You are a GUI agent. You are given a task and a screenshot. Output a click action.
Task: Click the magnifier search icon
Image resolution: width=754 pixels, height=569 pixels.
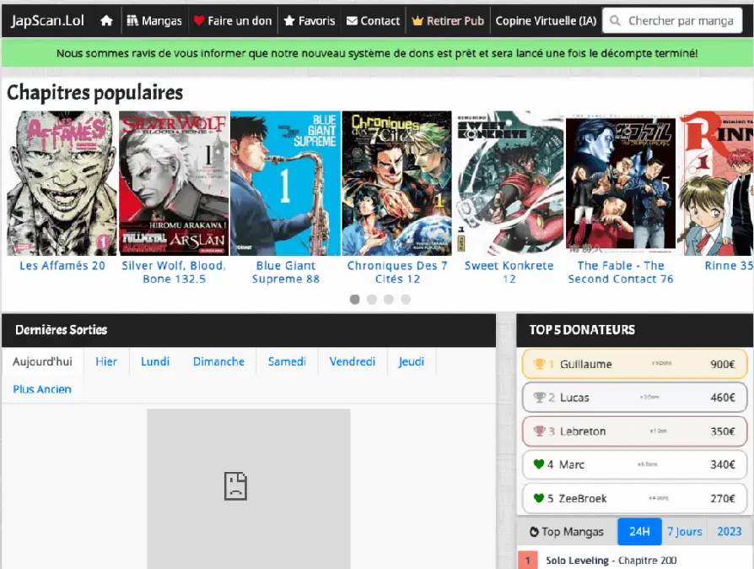[617, 20]
